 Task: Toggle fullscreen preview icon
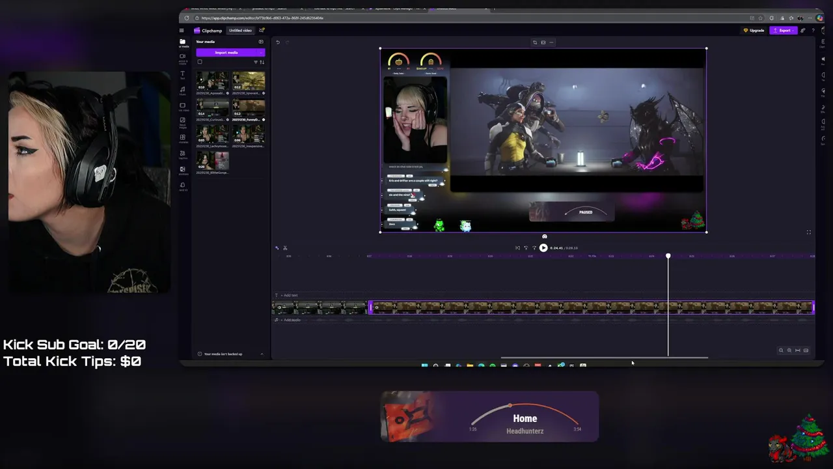809,232
